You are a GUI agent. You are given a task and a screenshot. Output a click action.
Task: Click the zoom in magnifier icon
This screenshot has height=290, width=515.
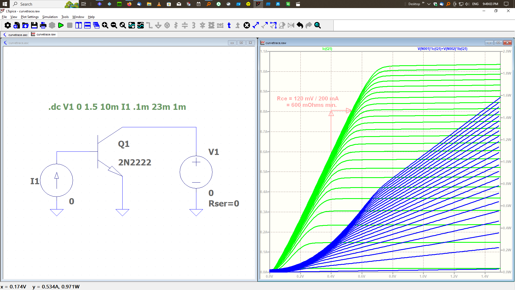(105, 25)
